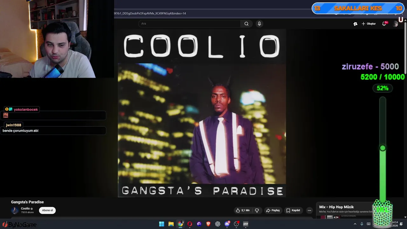Share the video via Paylaş

pyautogui.click(x=273, y=210)
